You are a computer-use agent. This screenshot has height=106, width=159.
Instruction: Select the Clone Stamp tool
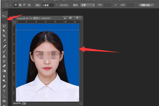[x=4, y=56]
